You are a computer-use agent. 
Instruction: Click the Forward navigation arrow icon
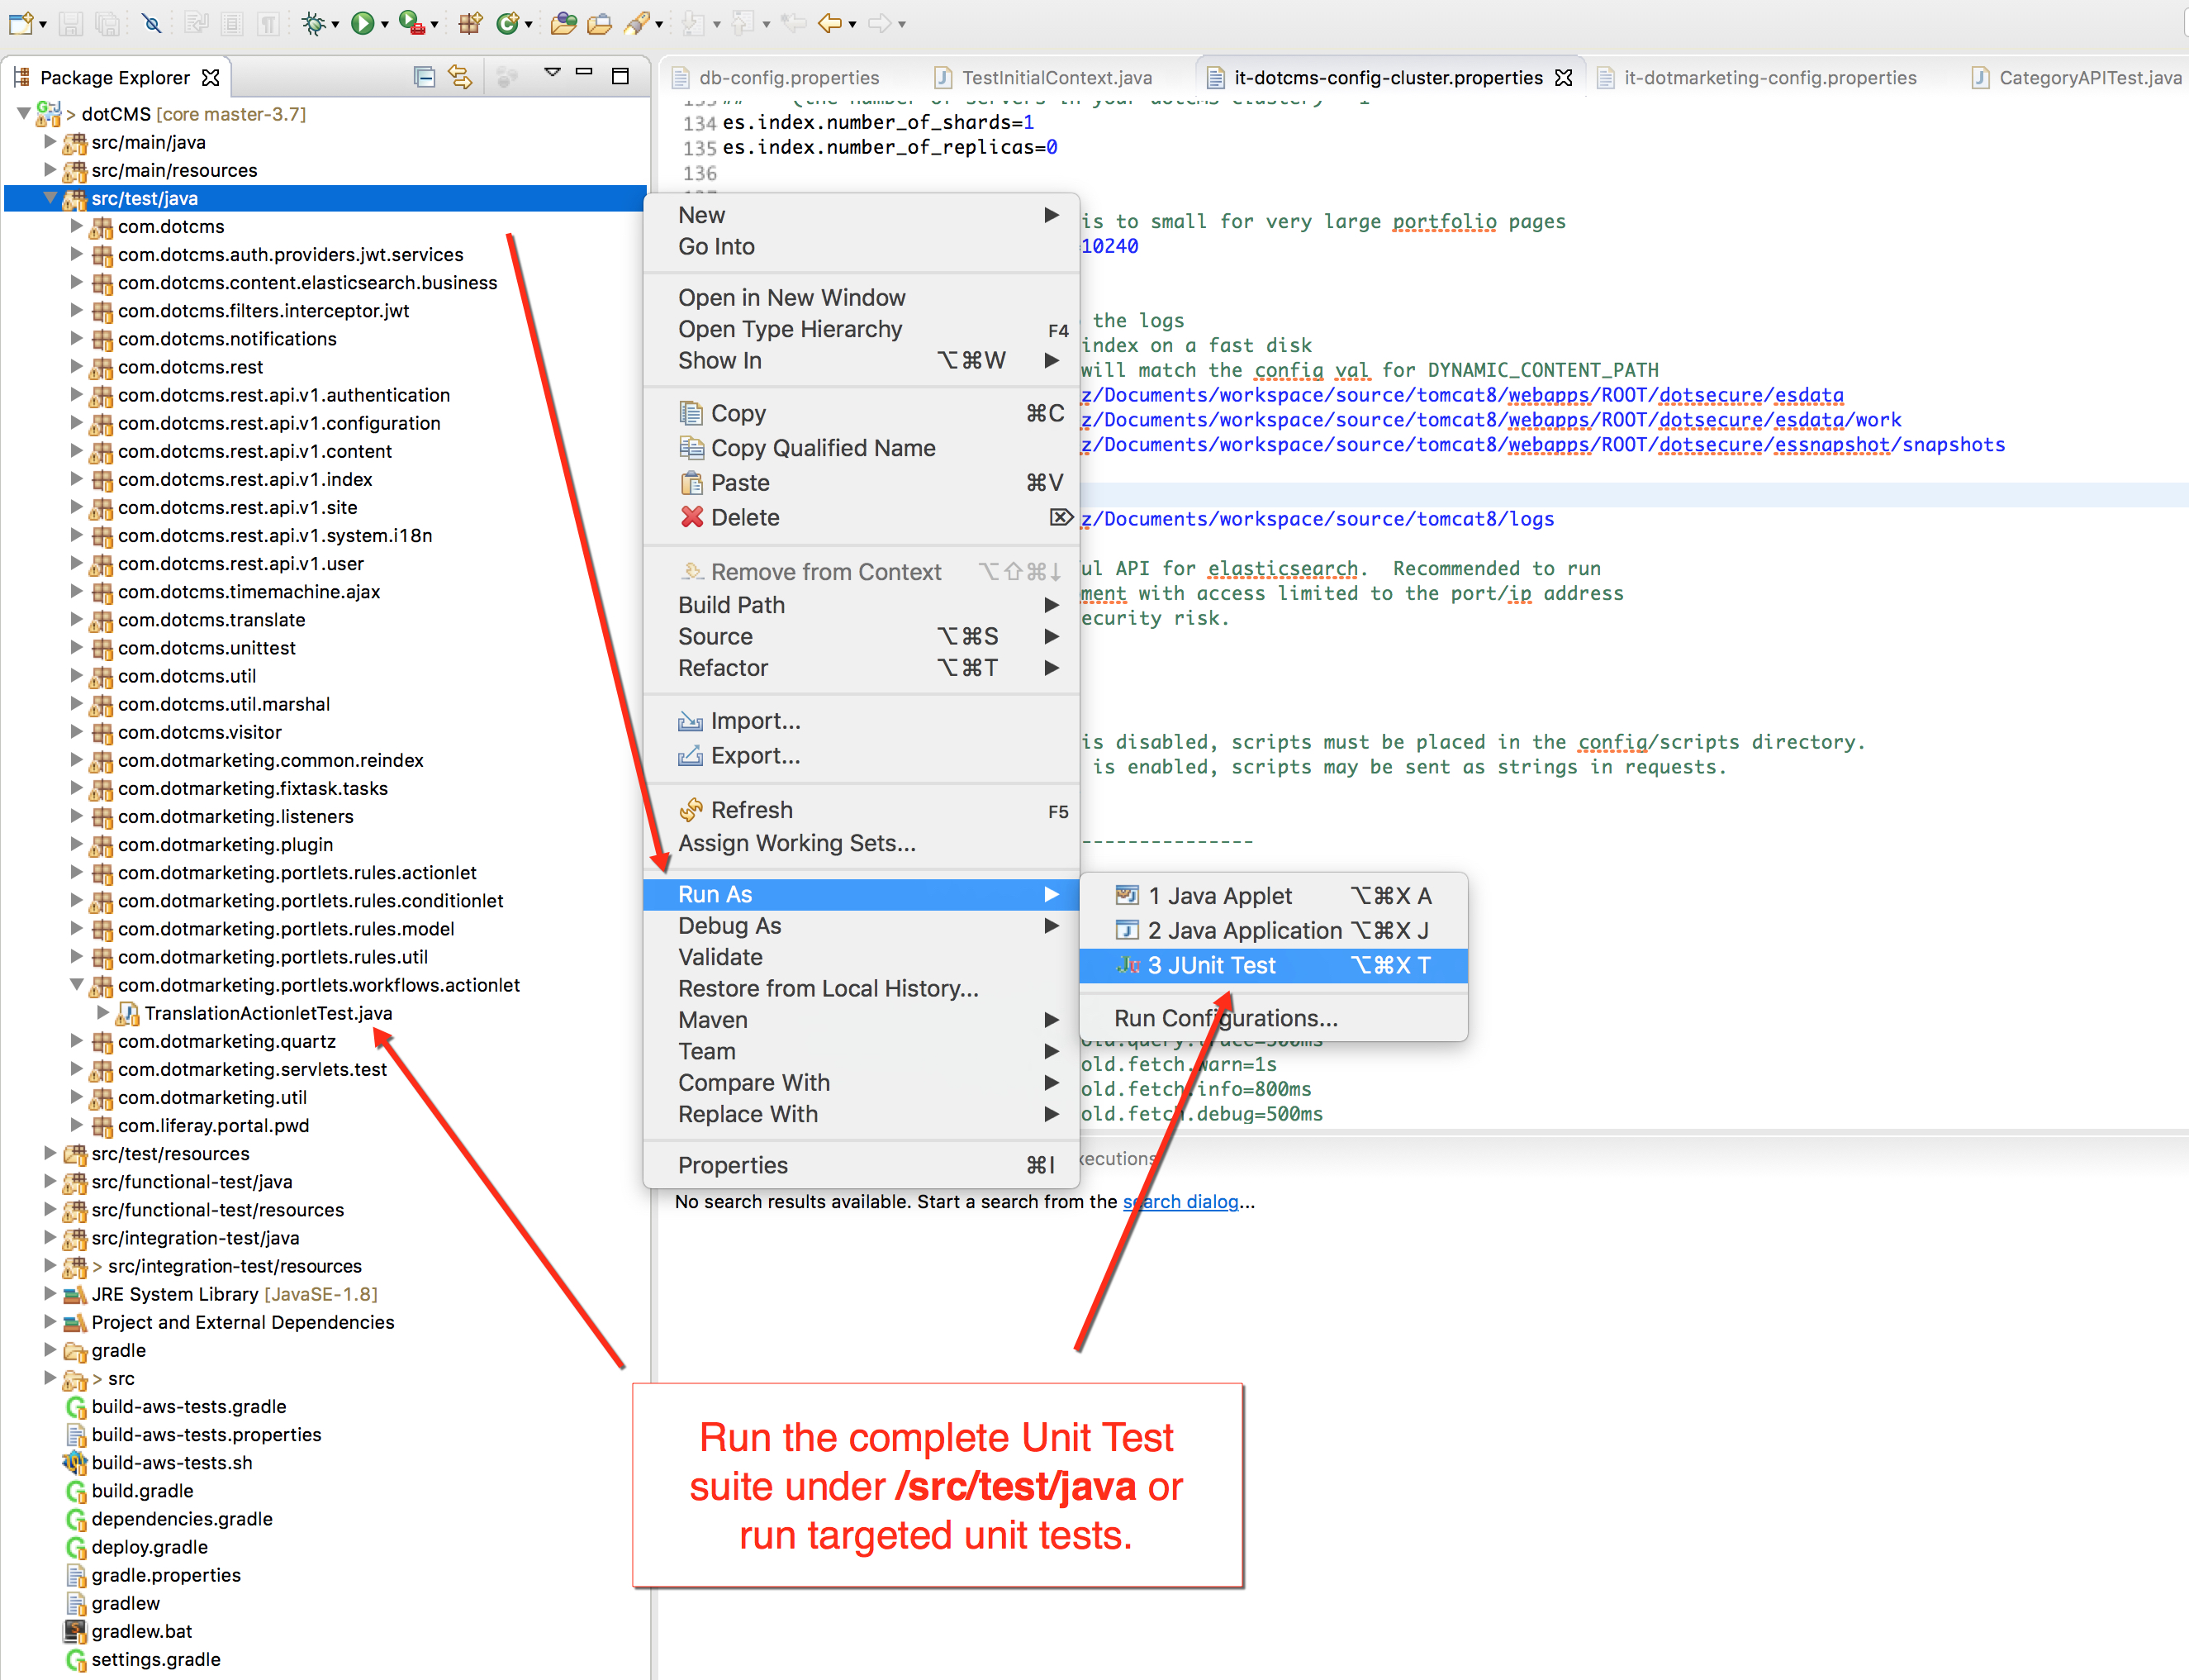[x=880, y=23]
